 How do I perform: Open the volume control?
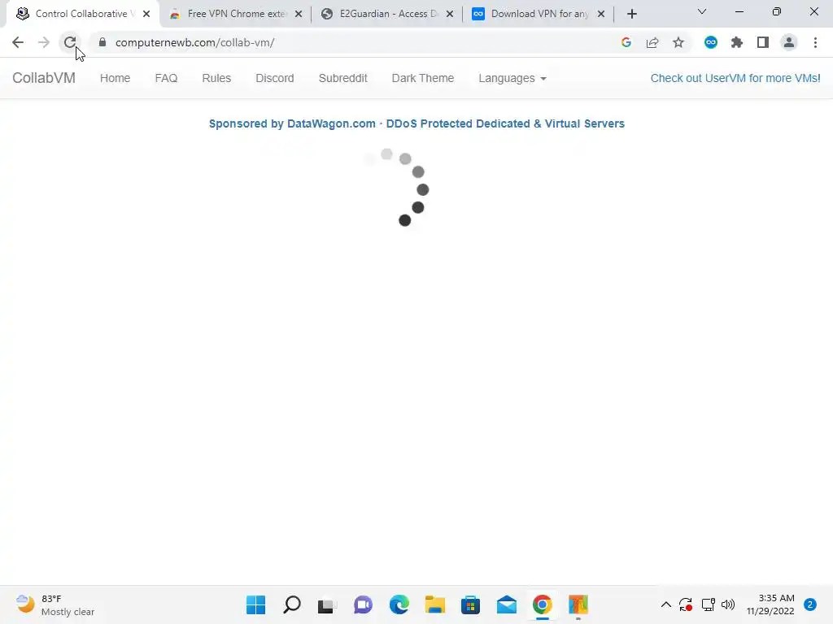[x=728, y=604]
